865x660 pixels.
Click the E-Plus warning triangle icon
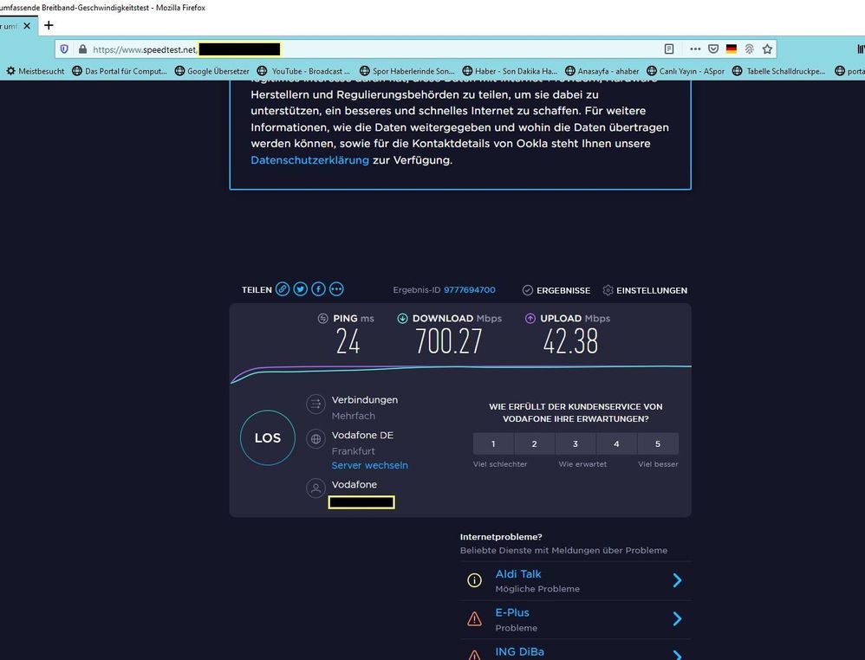point(474,620)
